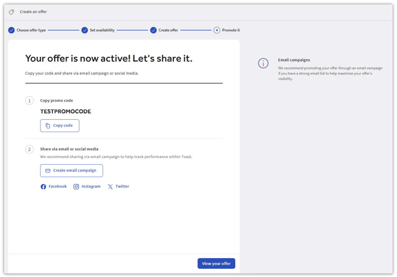Click the Set availability checkmark icon
This screenshot has width=397, height=277.
pos(85,30)
